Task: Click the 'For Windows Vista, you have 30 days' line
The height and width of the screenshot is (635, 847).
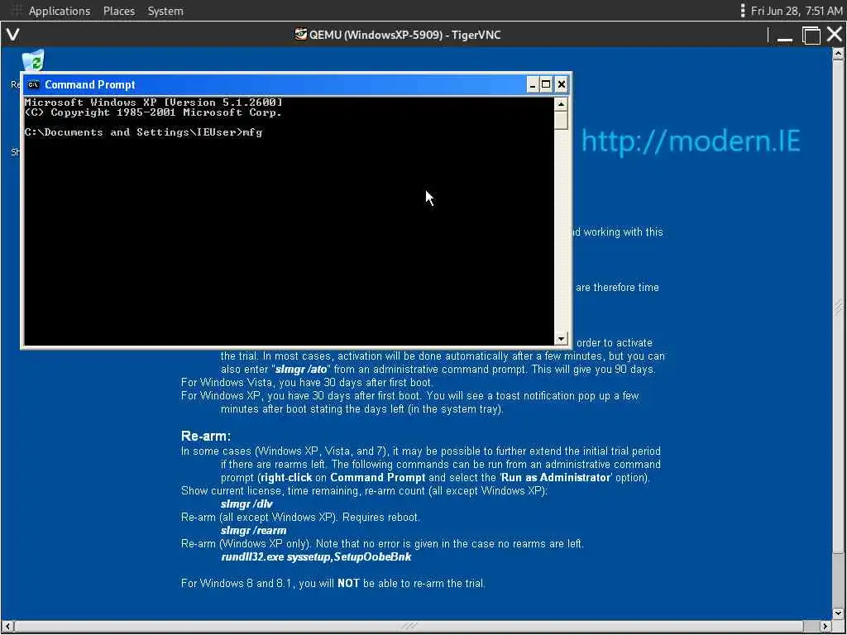Action: pos(306,383)
